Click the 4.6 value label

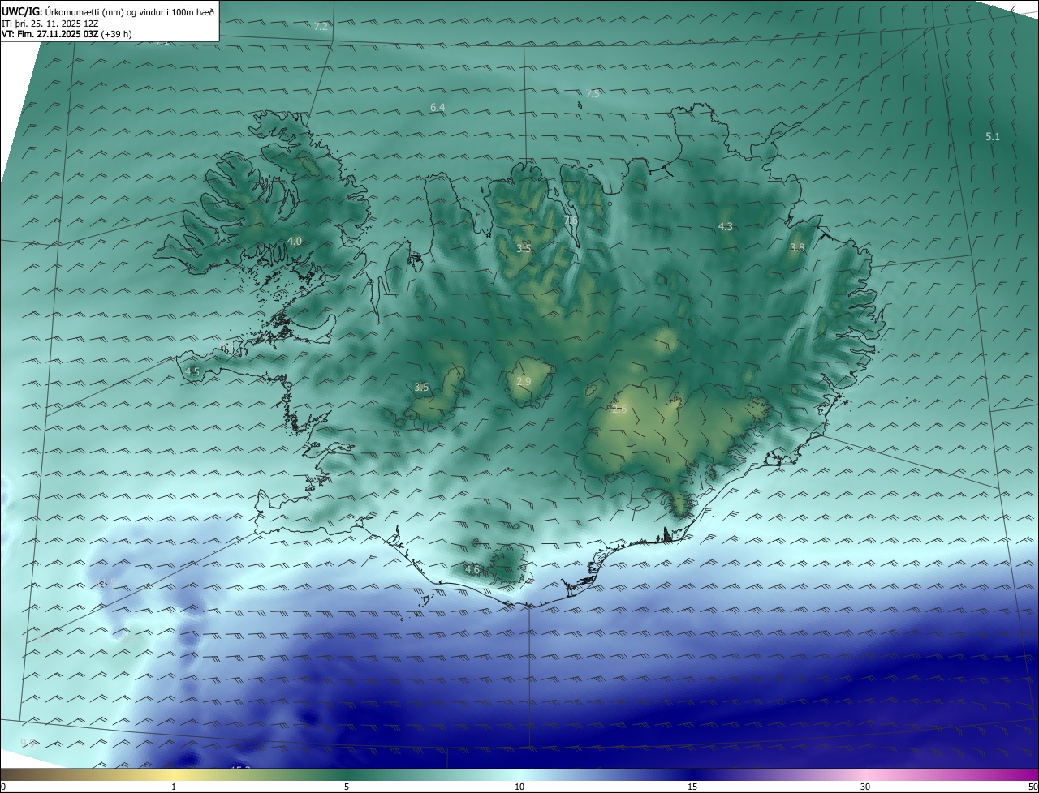[472, 570]
